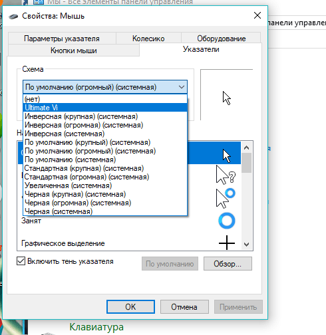326x335 pixels.
Task: Close the mouse properties dialog
Action: click(257, 15)
